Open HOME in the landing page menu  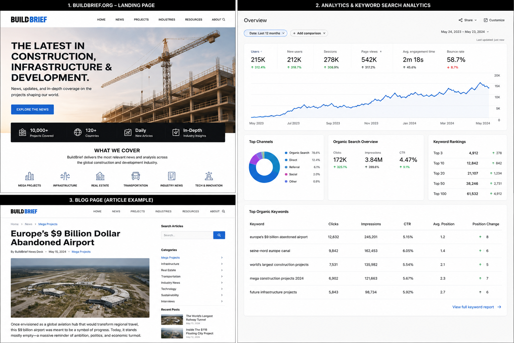click(101, 20)
